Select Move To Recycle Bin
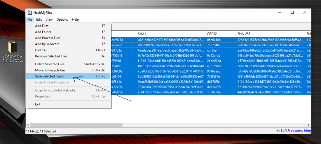Viewport: 321px width, 144px height. pyautogui.click(x=68, y=70)
